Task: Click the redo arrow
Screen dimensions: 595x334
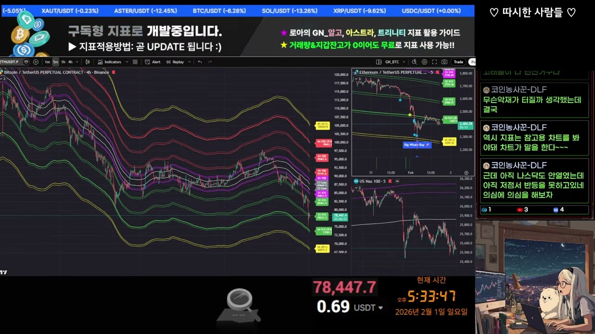Action: [x=210, y=62]
